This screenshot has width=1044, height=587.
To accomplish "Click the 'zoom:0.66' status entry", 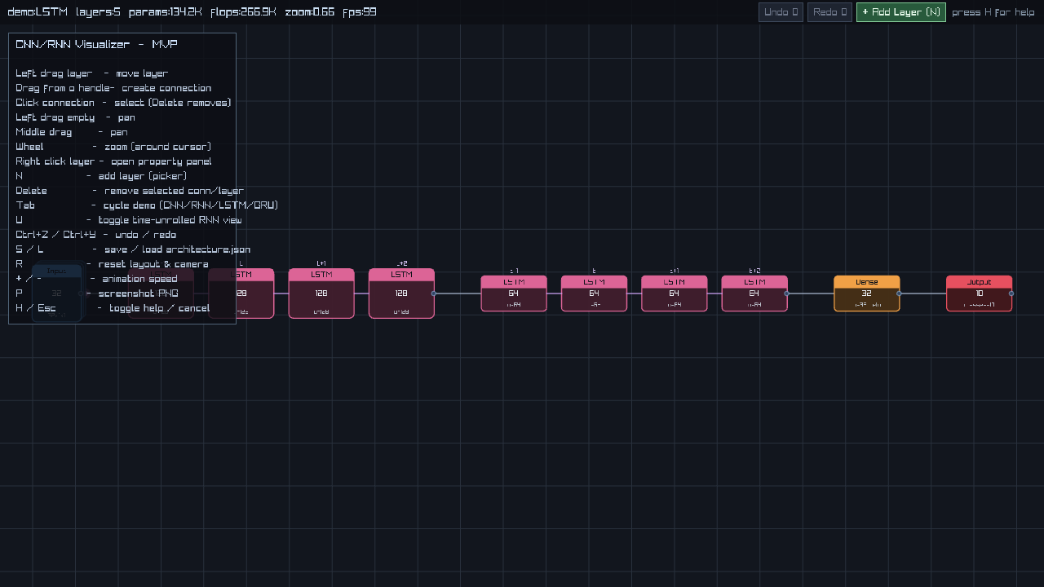I will (310, 12).
